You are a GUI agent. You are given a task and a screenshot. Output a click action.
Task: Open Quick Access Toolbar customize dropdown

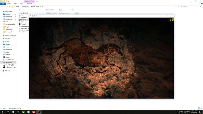[x=9, y=1]
